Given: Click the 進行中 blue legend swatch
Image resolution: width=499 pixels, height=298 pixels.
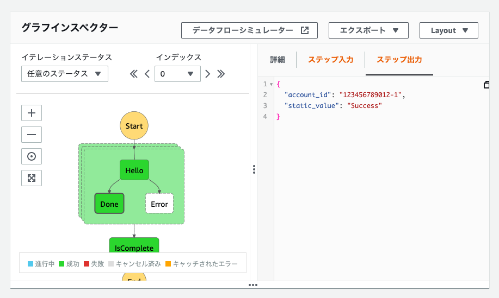Looking at the screenshot, I should [x=30, y=264].
